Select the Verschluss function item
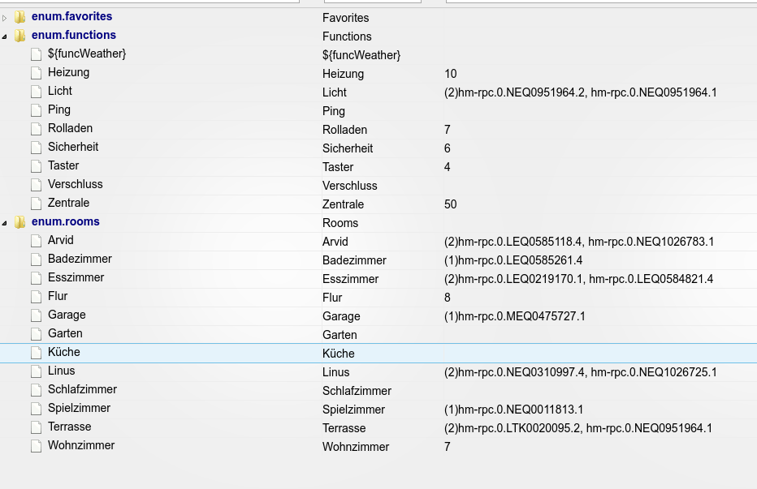Screen dimensions: 757x489 point(76,184)
